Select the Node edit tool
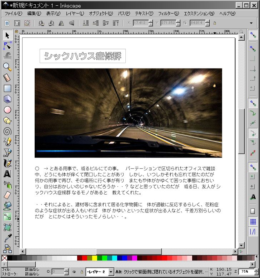 [x=7, y=46]
